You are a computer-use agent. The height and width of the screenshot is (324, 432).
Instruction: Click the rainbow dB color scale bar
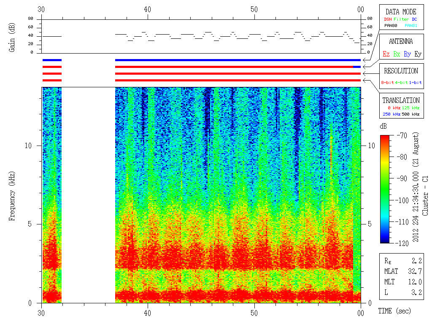[x=385, y=189]
